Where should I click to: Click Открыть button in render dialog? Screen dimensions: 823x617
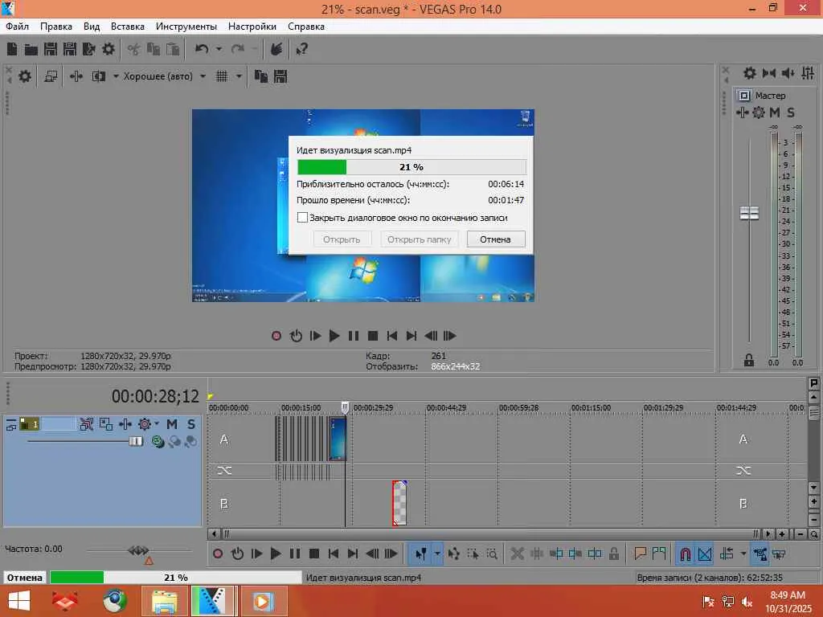[342, 239]
